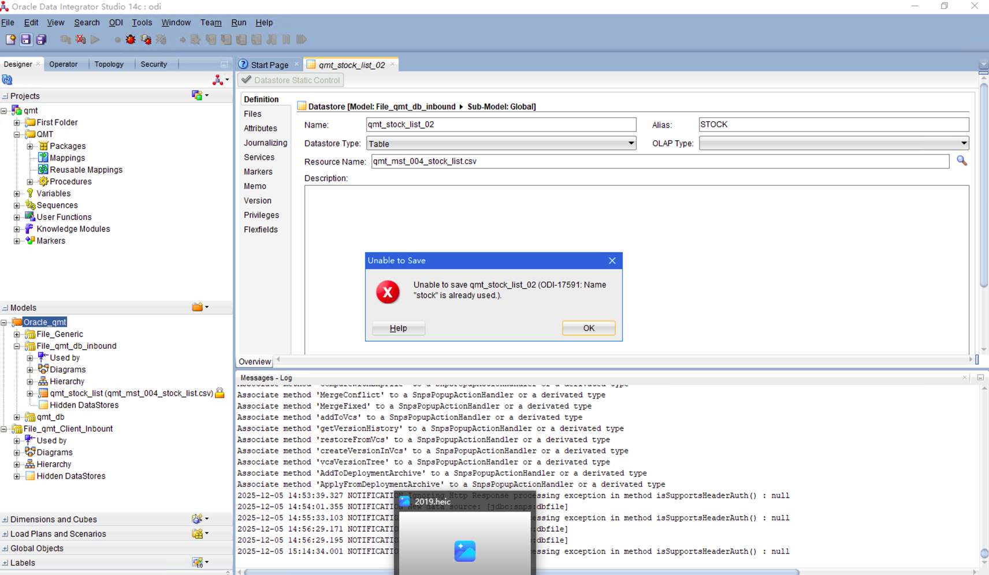Click the red ladybug Debug icon
The width and height of the screenshot is (989, 575).
click(131, 39)
